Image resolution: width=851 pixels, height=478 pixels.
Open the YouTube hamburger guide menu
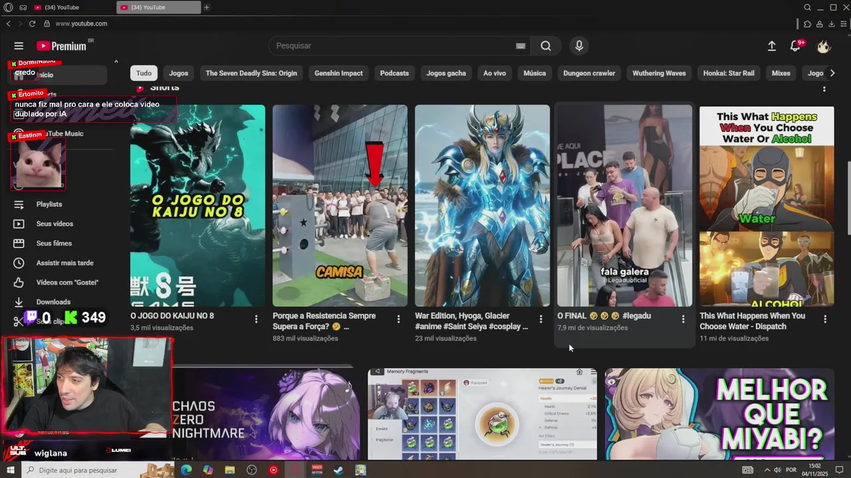19,46
